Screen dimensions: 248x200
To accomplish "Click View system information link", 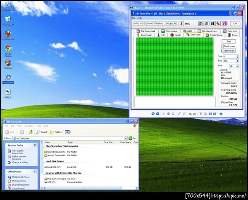I will 17,152.
